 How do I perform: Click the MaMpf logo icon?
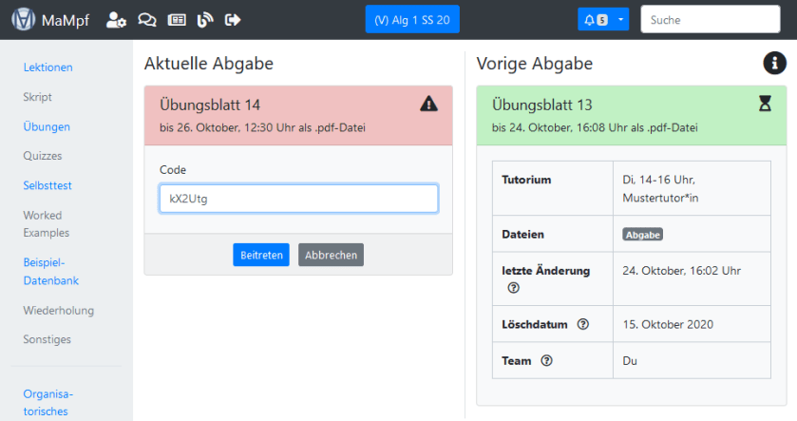(x=23, y=19)
